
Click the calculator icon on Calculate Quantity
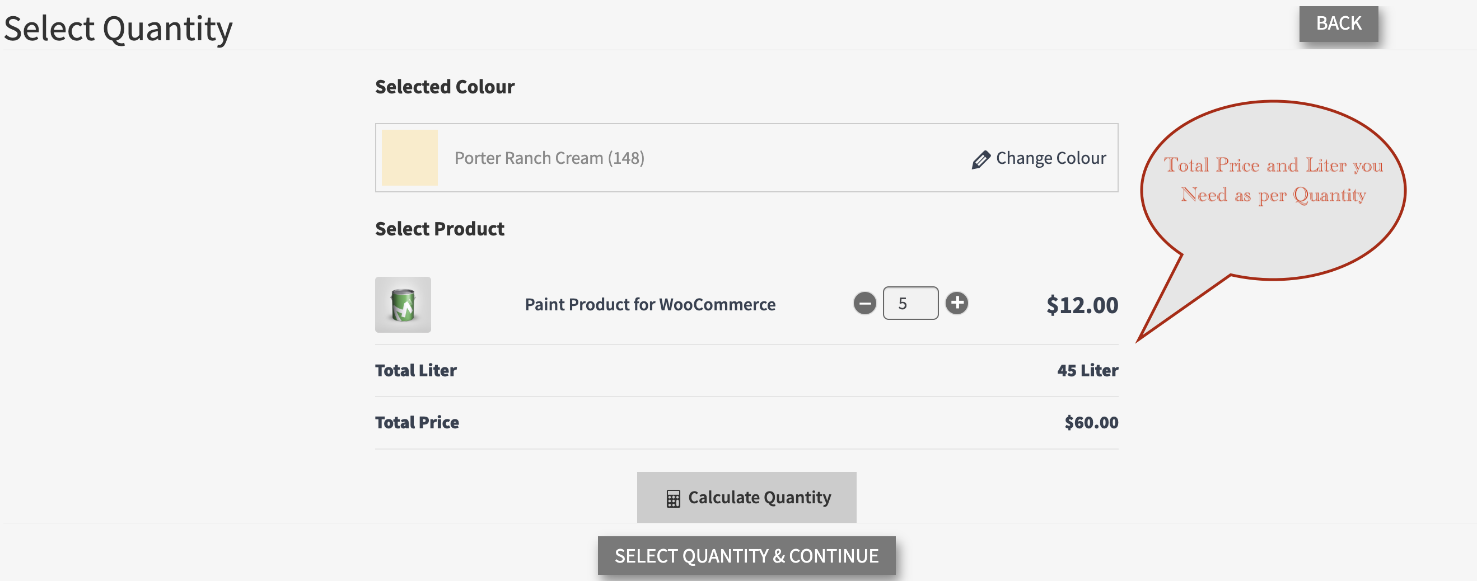[x=673, y=499]
